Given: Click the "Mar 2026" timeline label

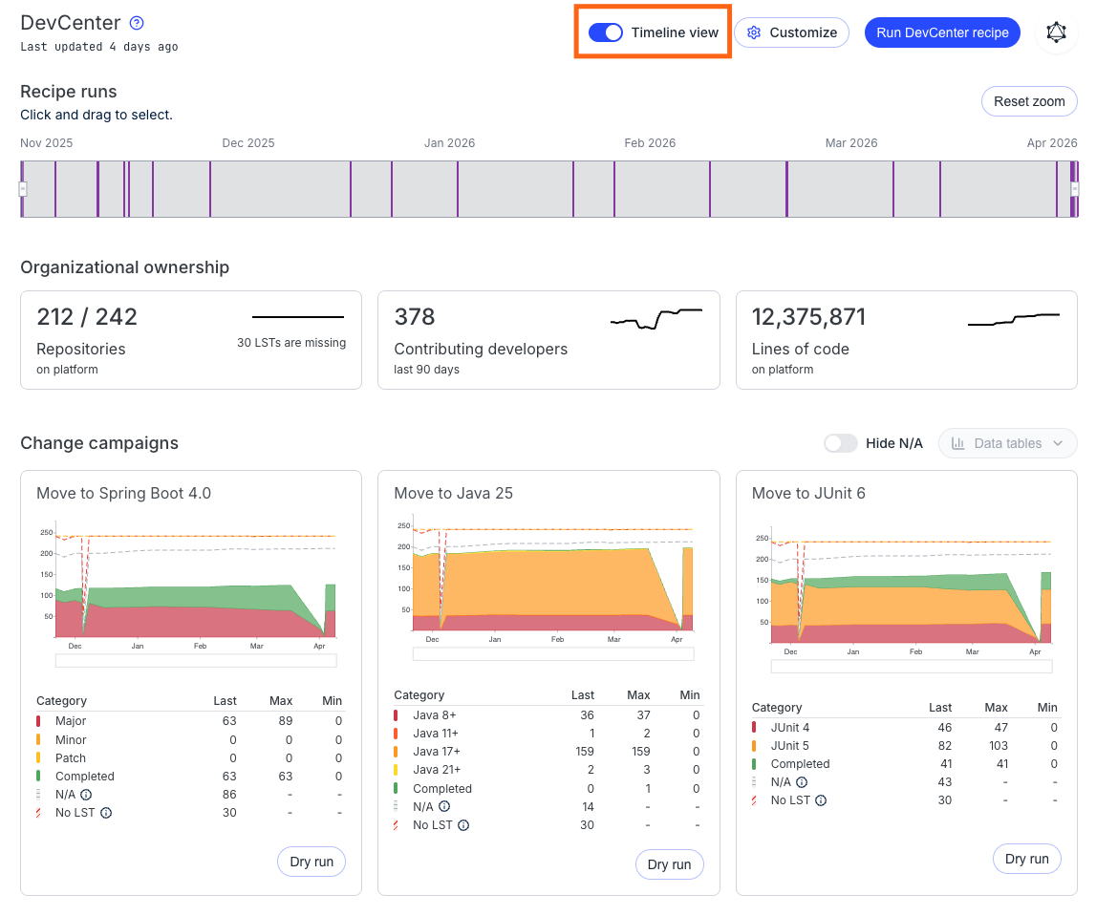Looking at the screenshot, I should click(851, 143).
